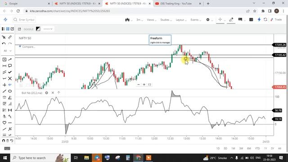The height and width of the screenshot is (162, 288).
Task: Toggle the pencil drawing toolbar
Action: tap(231, 19)
